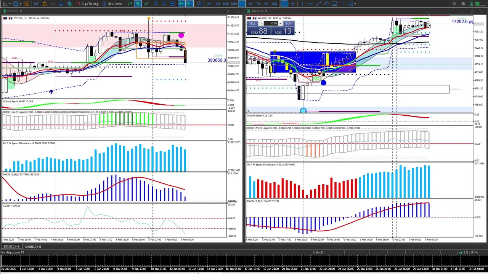488x274 pixels.
Task: Select the cursor pointer tool
Action: (x=284, y=3)
